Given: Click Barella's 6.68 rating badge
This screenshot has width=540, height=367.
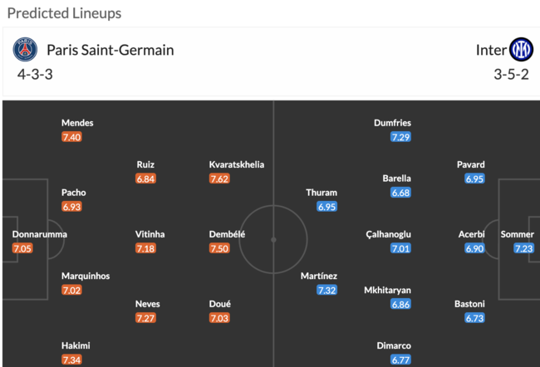Looking at the screenshot, I should coord(400,193).
